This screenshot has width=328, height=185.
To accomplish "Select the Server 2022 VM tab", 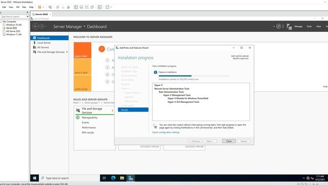I will click(42, 14).
